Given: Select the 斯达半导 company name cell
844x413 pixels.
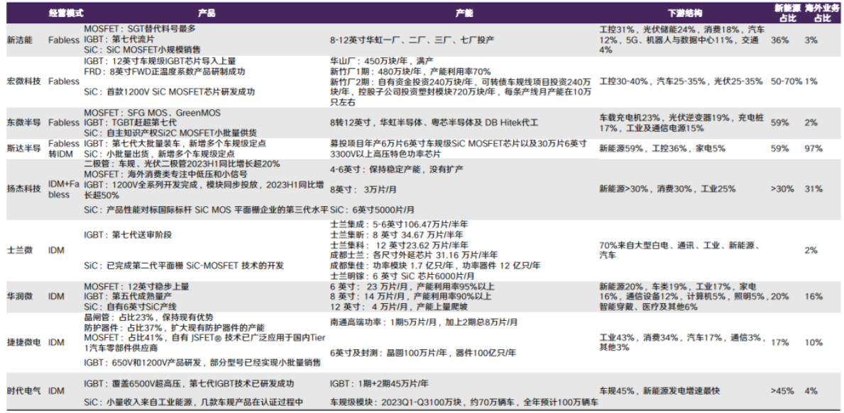Looking at the screenshot, I should pyautogui.click(x=23, y=149).
